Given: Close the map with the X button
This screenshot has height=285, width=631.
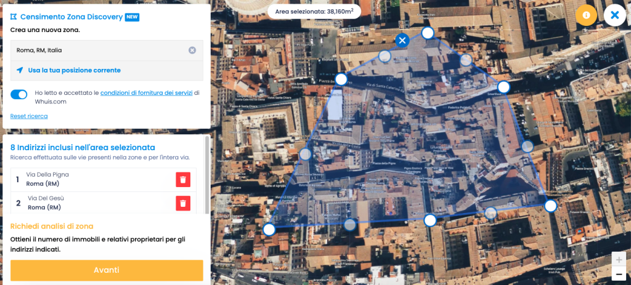Looking at the screenshot, I should click(614, 15).
